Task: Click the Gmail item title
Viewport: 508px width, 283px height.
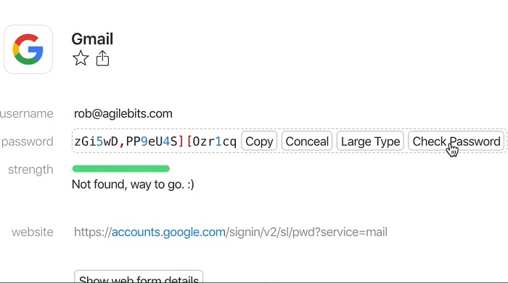Action: pyautogui.click(x=92, y=39)
